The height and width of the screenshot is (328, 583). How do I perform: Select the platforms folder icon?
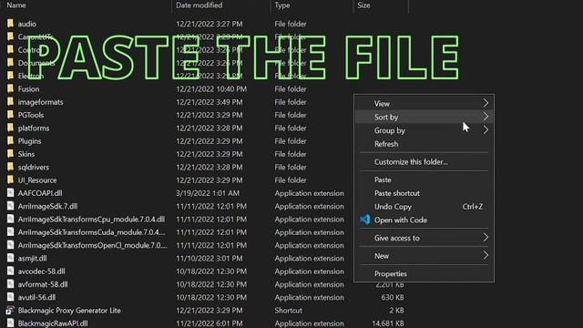pyautogui.click(x=10, y=128)
